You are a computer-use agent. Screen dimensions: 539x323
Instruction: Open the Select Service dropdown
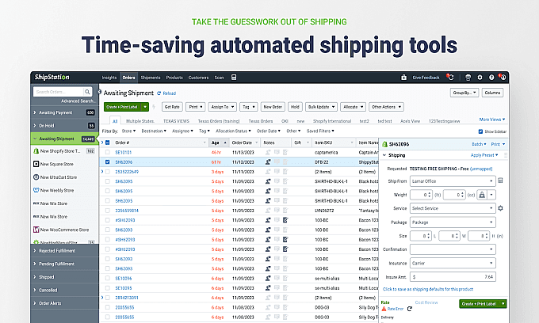click(x=453, y=208)
